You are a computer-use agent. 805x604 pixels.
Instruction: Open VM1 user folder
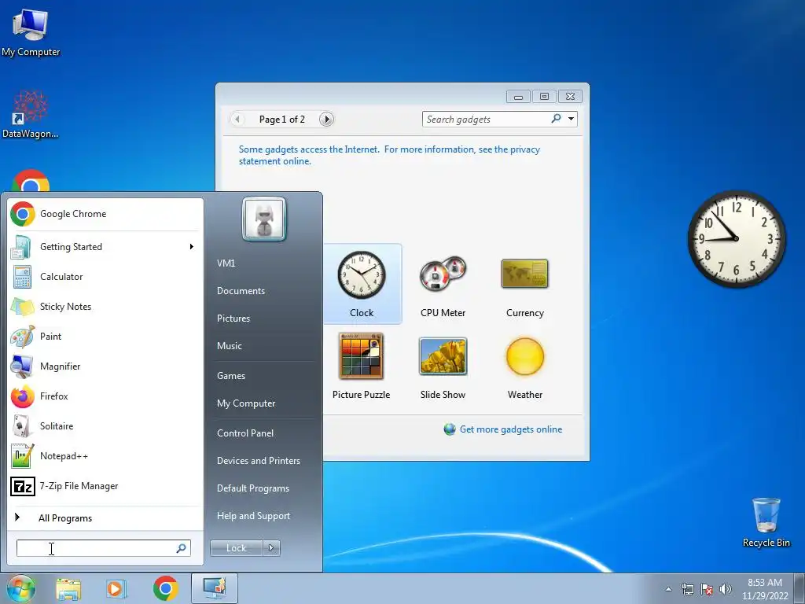(226, 263)
